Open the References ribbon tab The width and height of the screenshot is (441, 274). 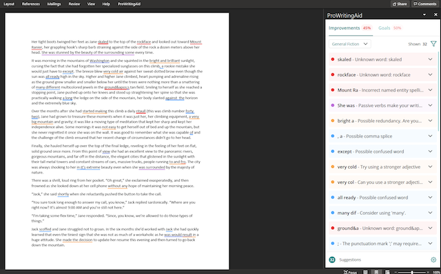31,4
